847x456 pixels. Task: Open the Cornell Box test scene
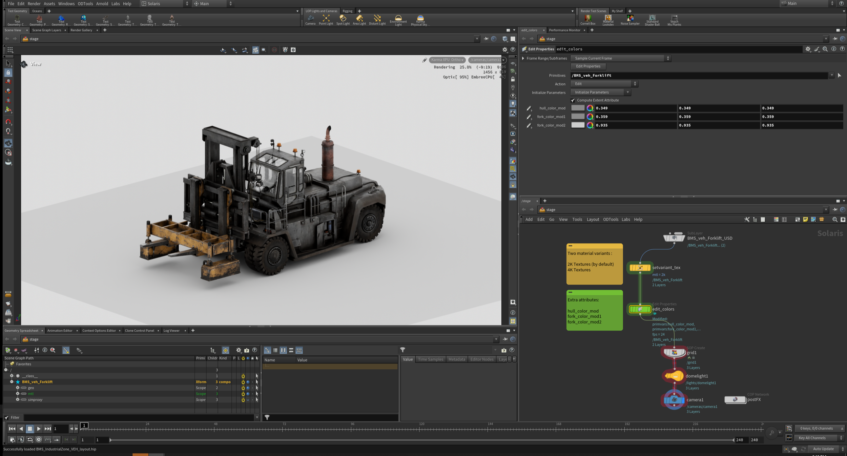587,19
